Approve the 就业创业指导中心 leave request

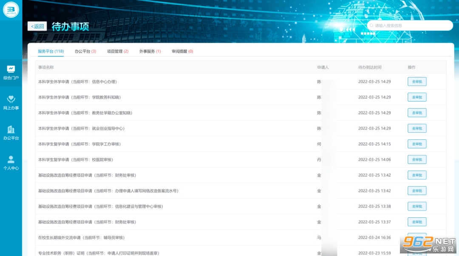coord(416,128)
